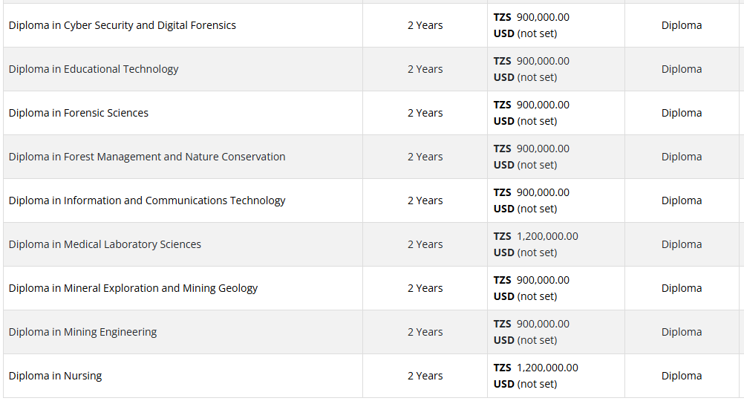This screenshot has width=744, height=401.
Task: Select the duration cell for Forensic Sciences
Action: pyautogui.click(x=425, y=113)
